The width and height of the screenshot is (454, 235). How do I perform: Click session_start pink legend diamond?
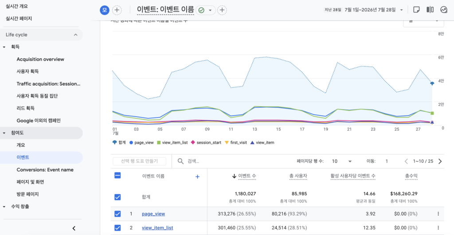(x=193, y=142)
